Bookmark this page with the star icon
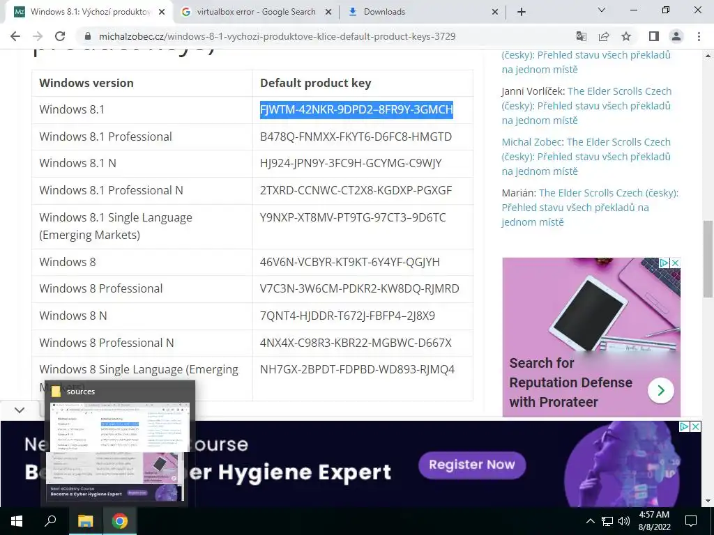The height and width of the screenshot is (535, 714). click(x=626, y=36)
